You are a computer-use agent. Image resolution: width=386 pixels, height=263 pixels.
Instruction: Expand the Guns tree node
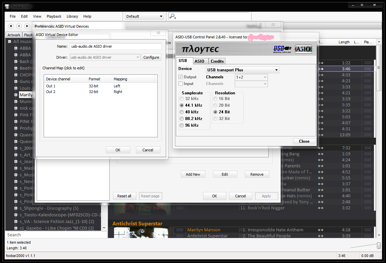(x=16, y=82)
